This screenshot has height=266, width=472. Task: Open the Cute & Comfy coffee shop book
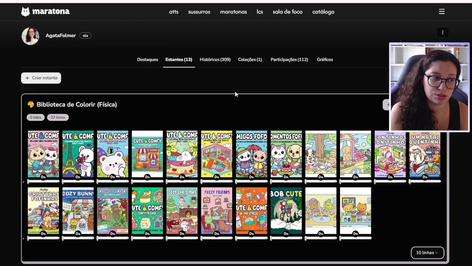[147, 154]
